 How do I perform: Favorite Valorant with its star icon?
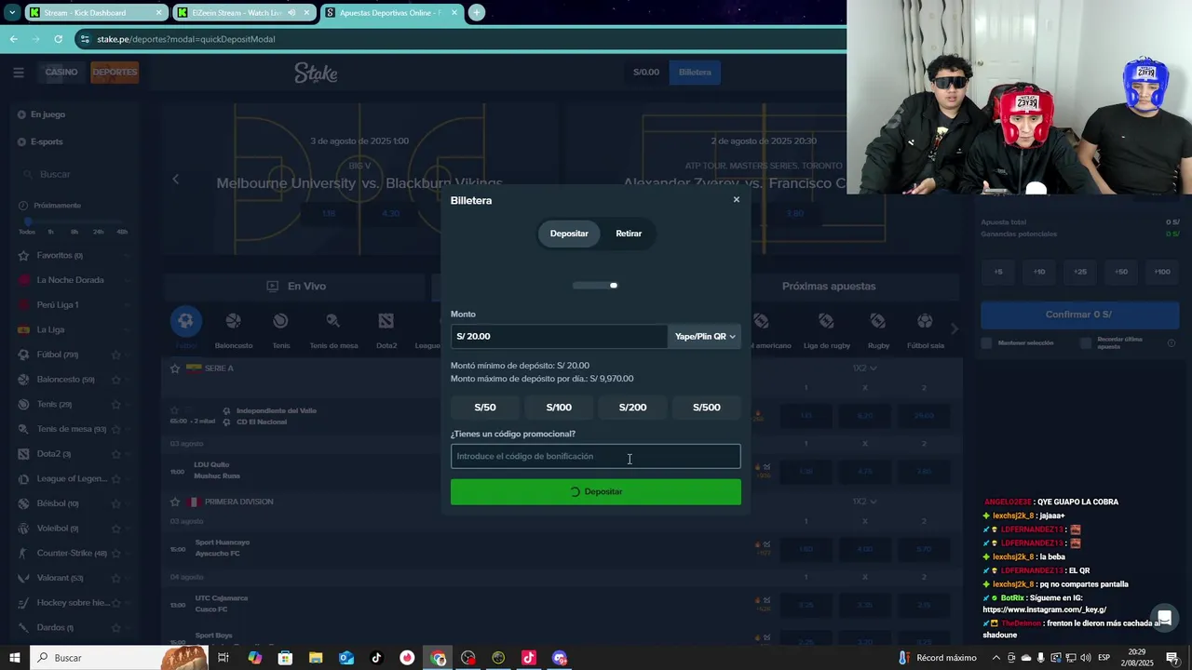[116, 578]
